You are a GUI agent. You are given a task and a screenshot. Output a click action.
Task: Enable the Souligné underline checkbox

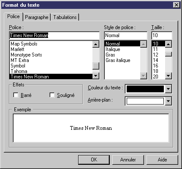point(52,95)
